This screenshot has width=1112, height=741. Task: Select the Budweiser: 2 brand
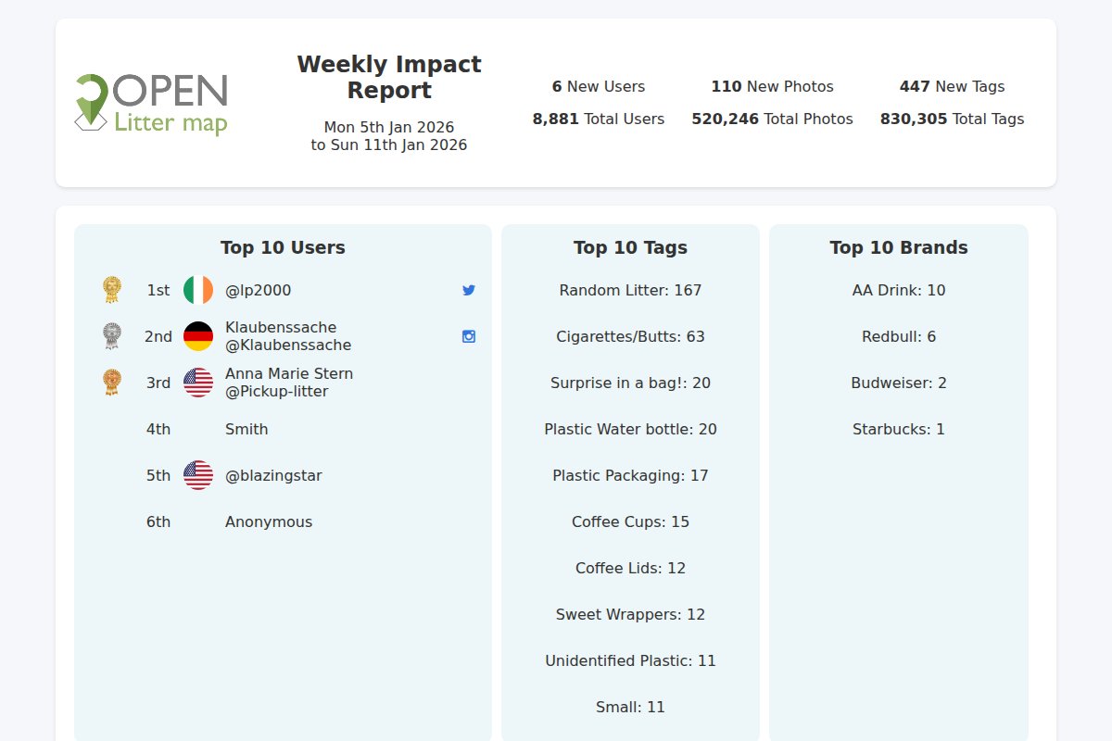[x=899, y=383]
